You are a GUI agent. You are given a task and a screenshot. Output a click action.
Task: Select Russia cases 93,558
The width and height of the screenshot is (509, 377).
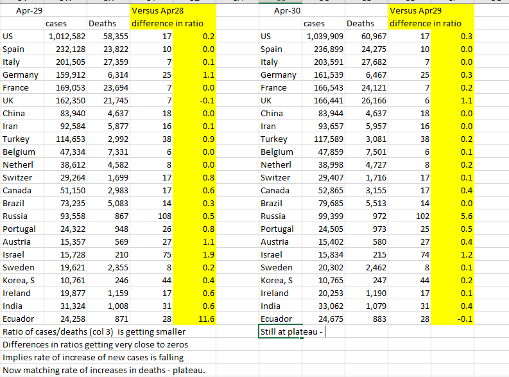point(65,216)
